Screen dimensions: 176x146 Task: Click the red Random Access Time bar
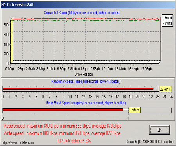click(x=78, y=89)
